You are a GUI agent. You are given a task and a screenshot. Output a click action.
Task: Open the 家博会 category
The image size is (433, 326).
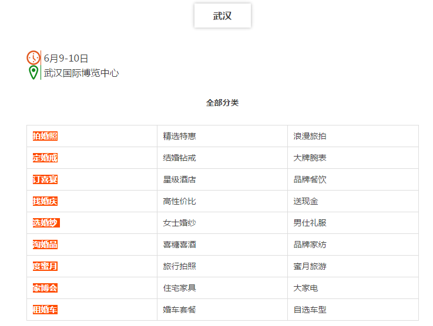(x=45, y=288)
